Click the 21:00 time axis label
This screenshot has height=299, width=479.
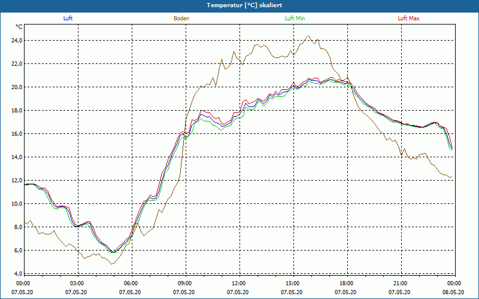(x=401, y=283)
